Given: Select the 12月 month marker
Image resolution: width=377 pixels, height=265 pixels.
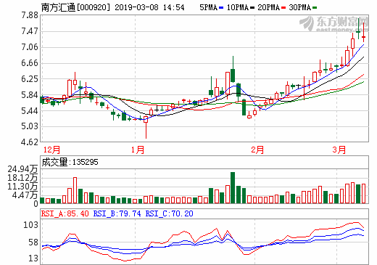Looking at the screenshot, I should click(51, 150).
